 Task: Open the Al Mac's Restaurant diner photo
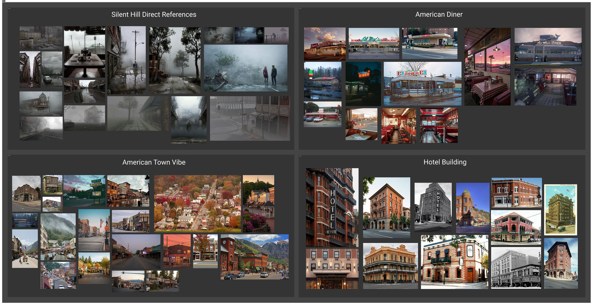(373, 43)
